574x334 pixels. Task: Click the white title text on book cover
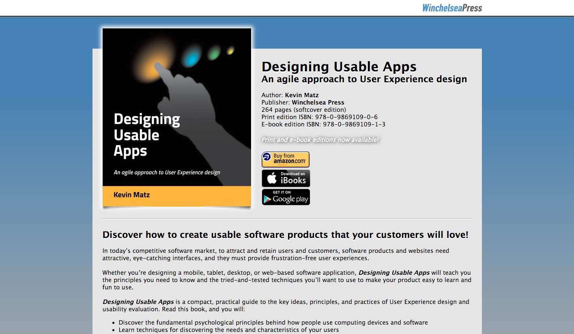[146, 135]
